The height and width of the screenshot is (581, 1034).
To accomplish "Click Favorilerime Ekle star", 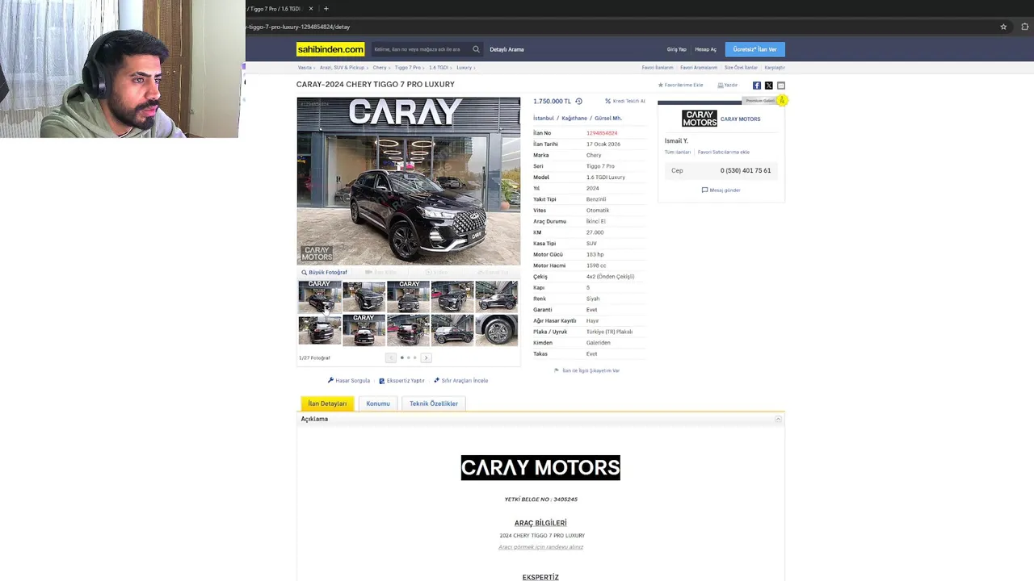I will [680, 85].
